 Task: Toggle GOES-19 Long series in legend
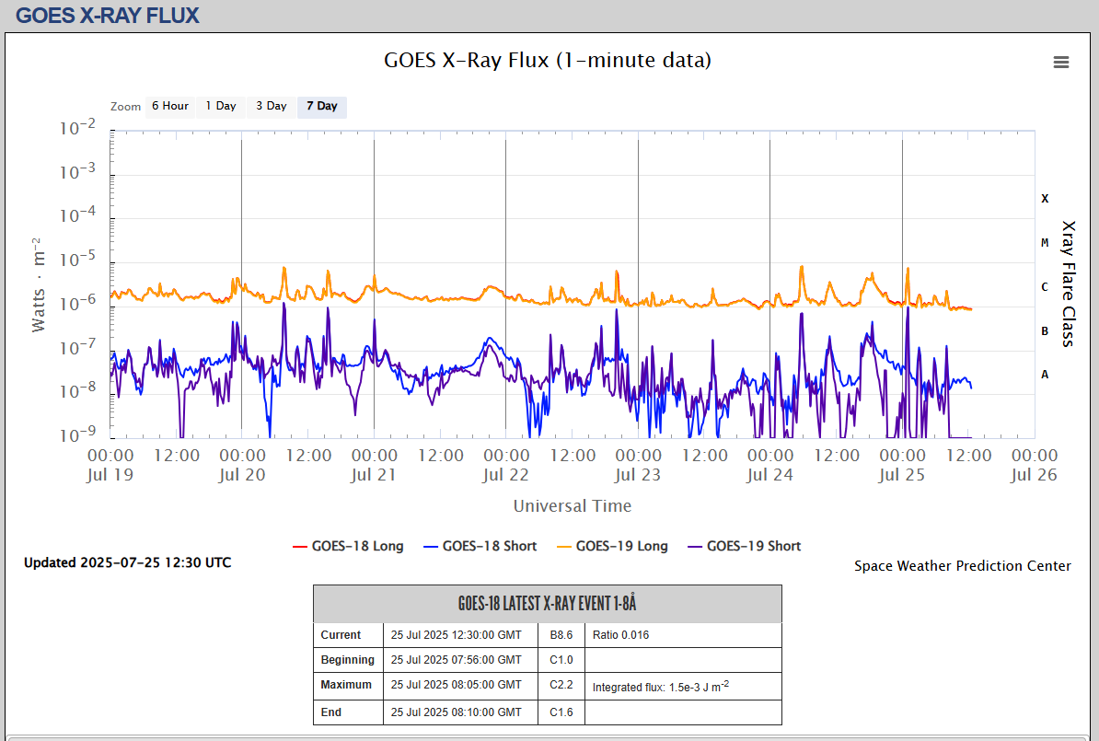tap(613, 546)
